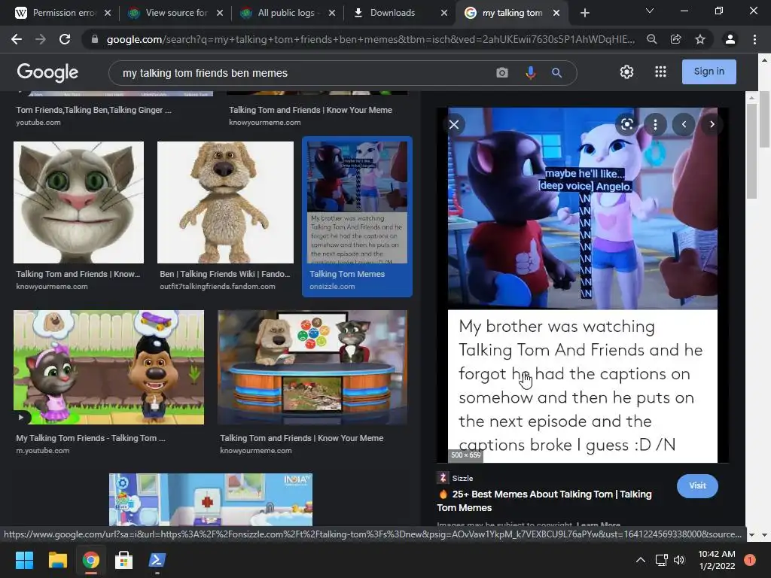Open the Google apps grid

pos(660,71)
